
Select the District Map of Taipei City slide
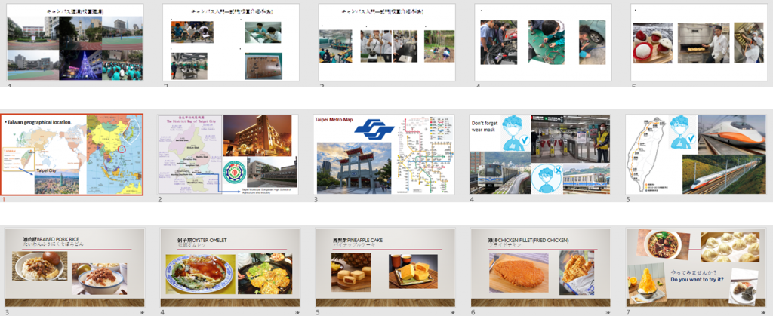point(227,155)
